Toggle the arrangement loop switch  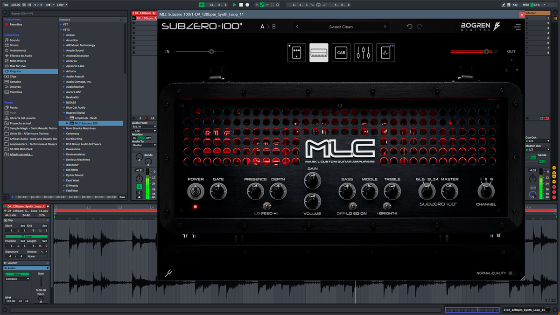[317, 5]
